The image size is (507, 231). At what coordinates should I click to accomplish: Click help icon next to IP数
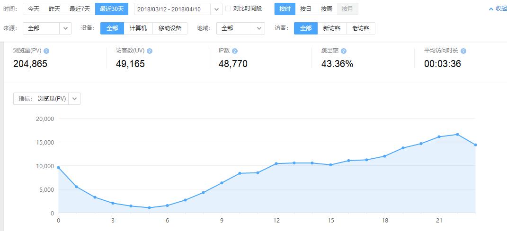235,51
